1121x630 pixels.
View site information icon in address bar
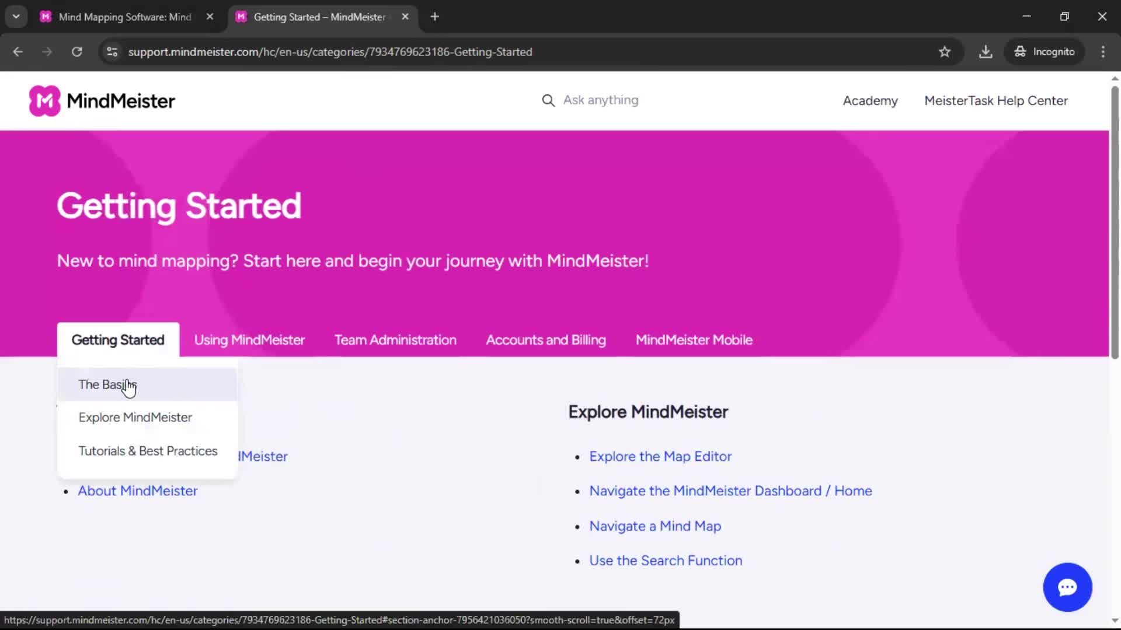[112, 52]
